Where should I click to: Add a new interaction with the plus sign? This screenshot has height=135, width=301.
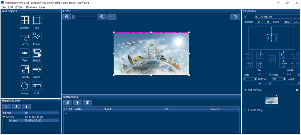click(66, 113)
